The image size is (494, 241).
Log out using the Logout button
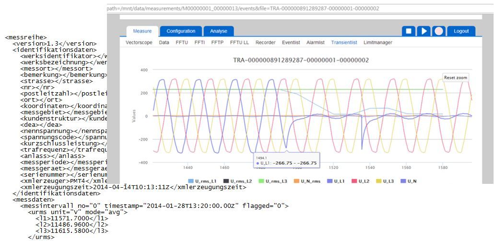tap(461, 31)
